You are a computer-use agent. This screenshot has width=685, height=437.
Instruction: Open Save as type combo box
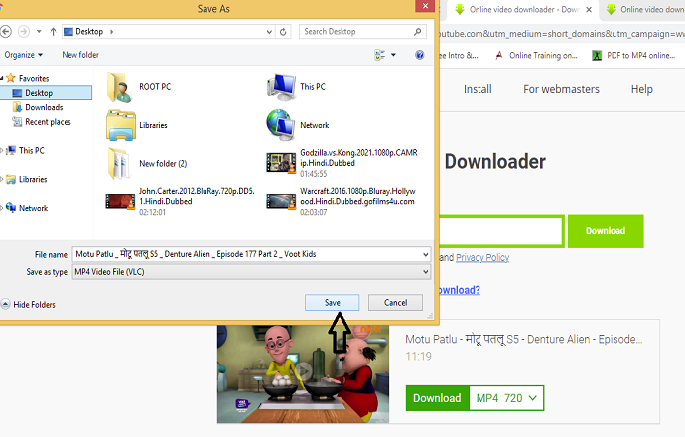[x=251, y=272]
